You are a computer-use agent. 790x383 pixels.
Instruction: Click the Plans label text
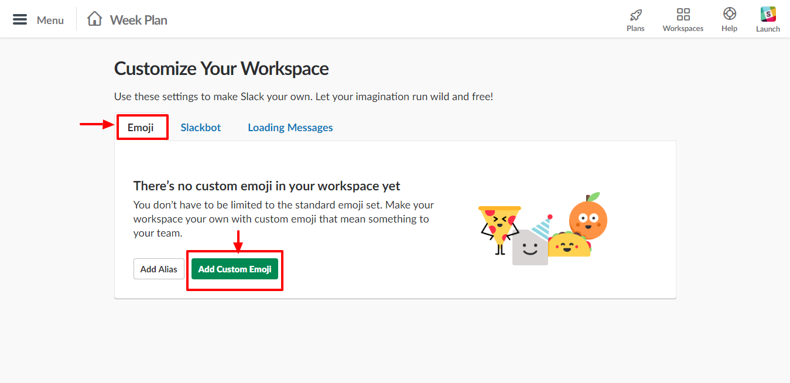point(635,27)
